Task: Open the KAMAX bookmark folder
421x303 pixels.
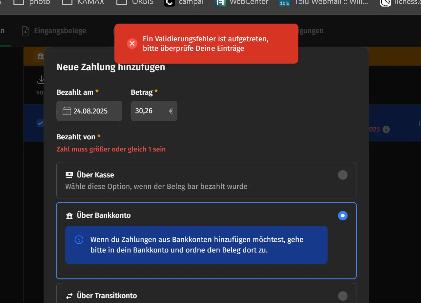Action: pyautogui.click(x=83, y=2)
